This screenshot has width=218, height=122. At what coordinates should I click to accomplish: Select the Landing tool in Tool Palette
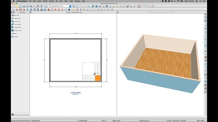click(15, 37)
